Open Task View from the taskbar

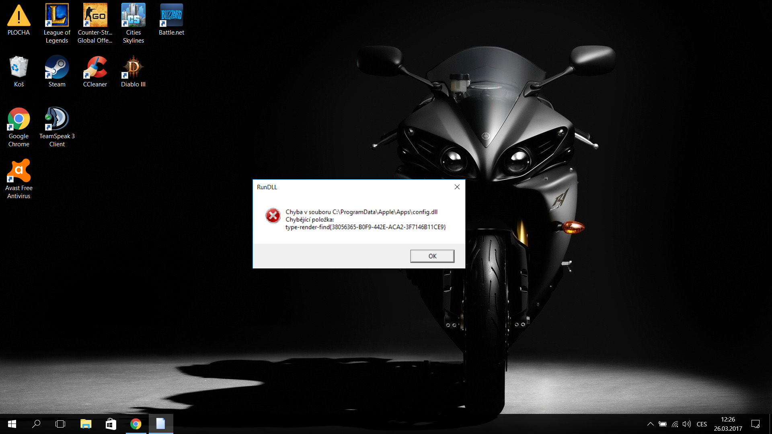pos(60,424)
